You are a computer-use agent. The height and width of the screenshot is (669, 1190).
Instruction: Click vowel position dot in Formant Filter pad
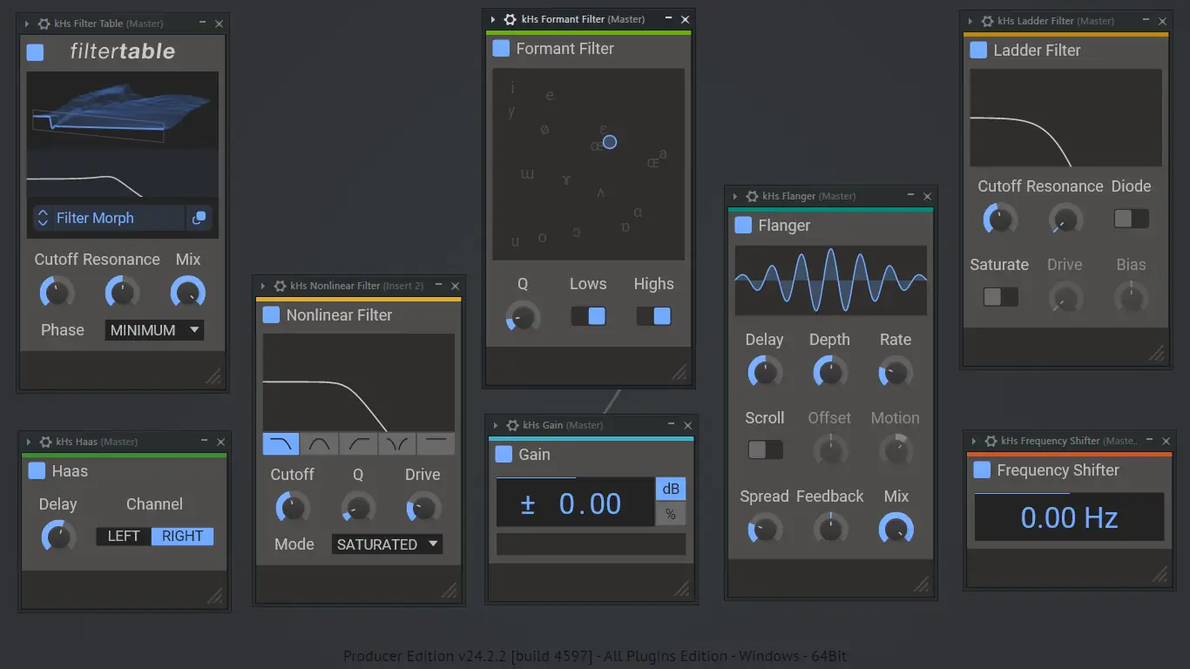(x=610, y=141)
